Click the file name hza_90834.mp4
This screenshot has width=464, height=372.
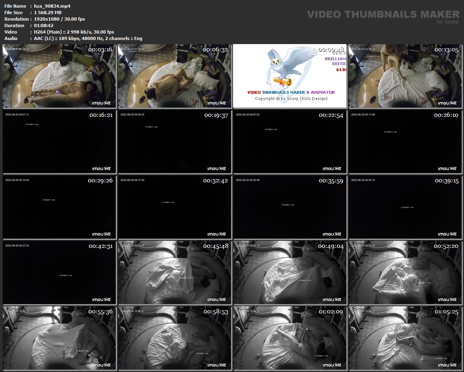click(52, 6)
